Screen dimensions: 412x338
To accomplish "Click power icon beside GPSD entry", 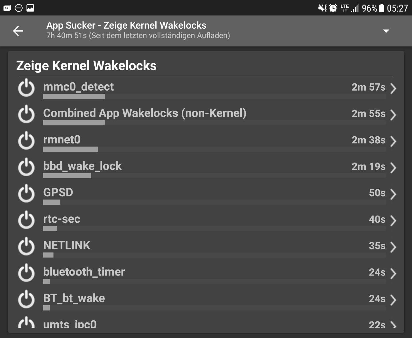I will pyautogui.click(x=26, y=194).
